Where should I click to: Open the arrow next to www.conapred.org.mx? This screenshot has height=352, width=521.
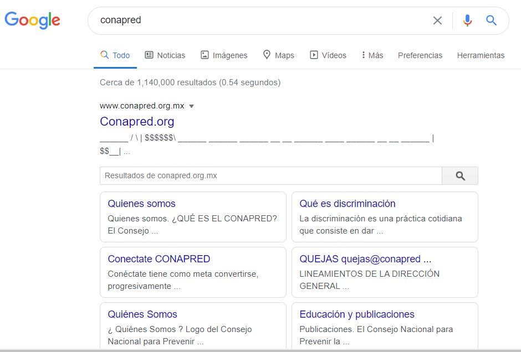point(192,106)
